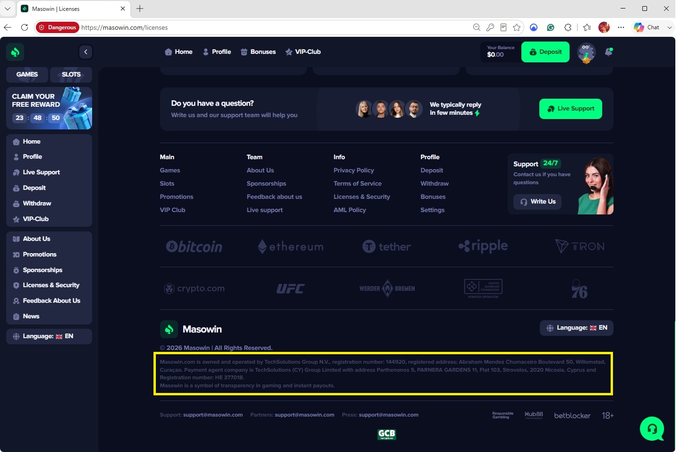Viewport: 681px width, 452px height.
Task: Open the footer Settings link
Action: pos(433,210)
